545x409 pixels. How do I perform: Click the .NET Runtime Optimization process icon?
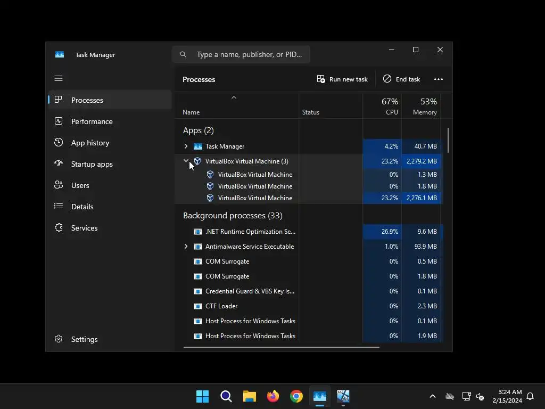[x=198, y=232]
